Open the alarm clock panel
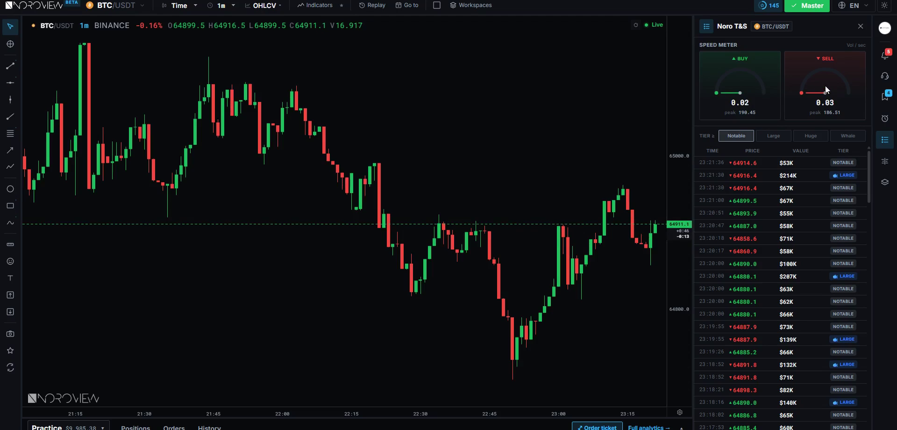 [885, 119]
